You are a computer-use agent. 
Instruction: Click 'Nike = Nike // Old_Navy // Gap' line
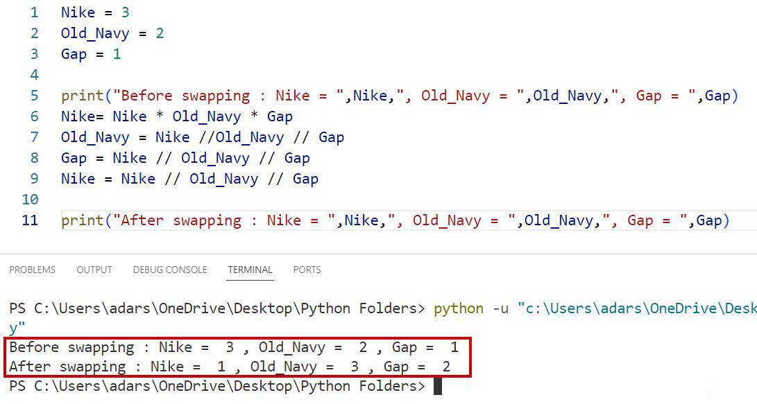[189, 178]
